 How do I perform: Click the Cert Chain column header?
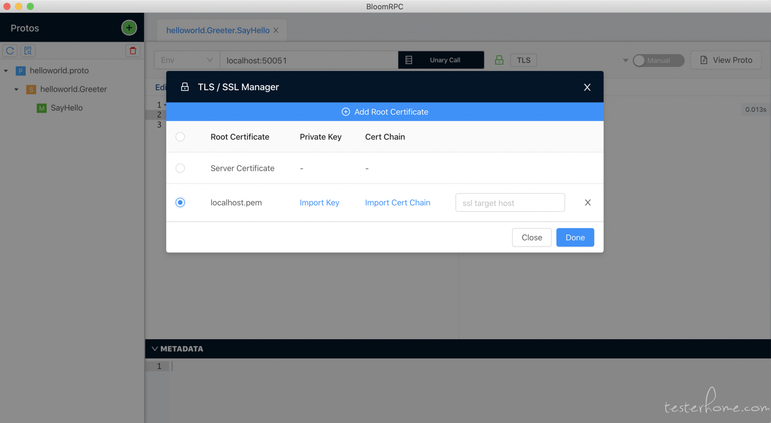click(x=385, y=137)
